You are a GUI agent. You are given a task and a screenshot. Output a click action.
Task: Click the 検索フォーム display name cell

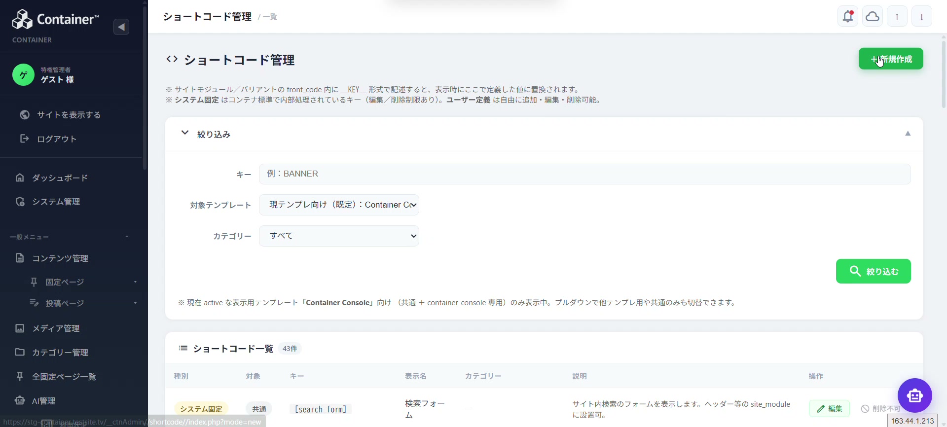pos(425,409)
